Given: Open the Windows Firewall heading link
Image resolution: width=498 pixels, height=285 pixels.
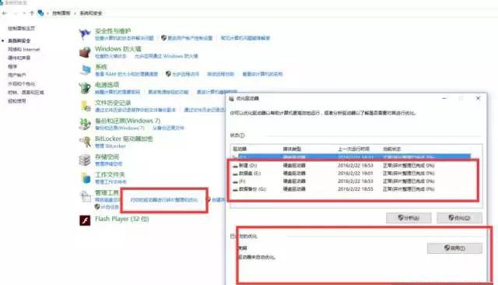Looking at the screenshot, I should [118, 49].
